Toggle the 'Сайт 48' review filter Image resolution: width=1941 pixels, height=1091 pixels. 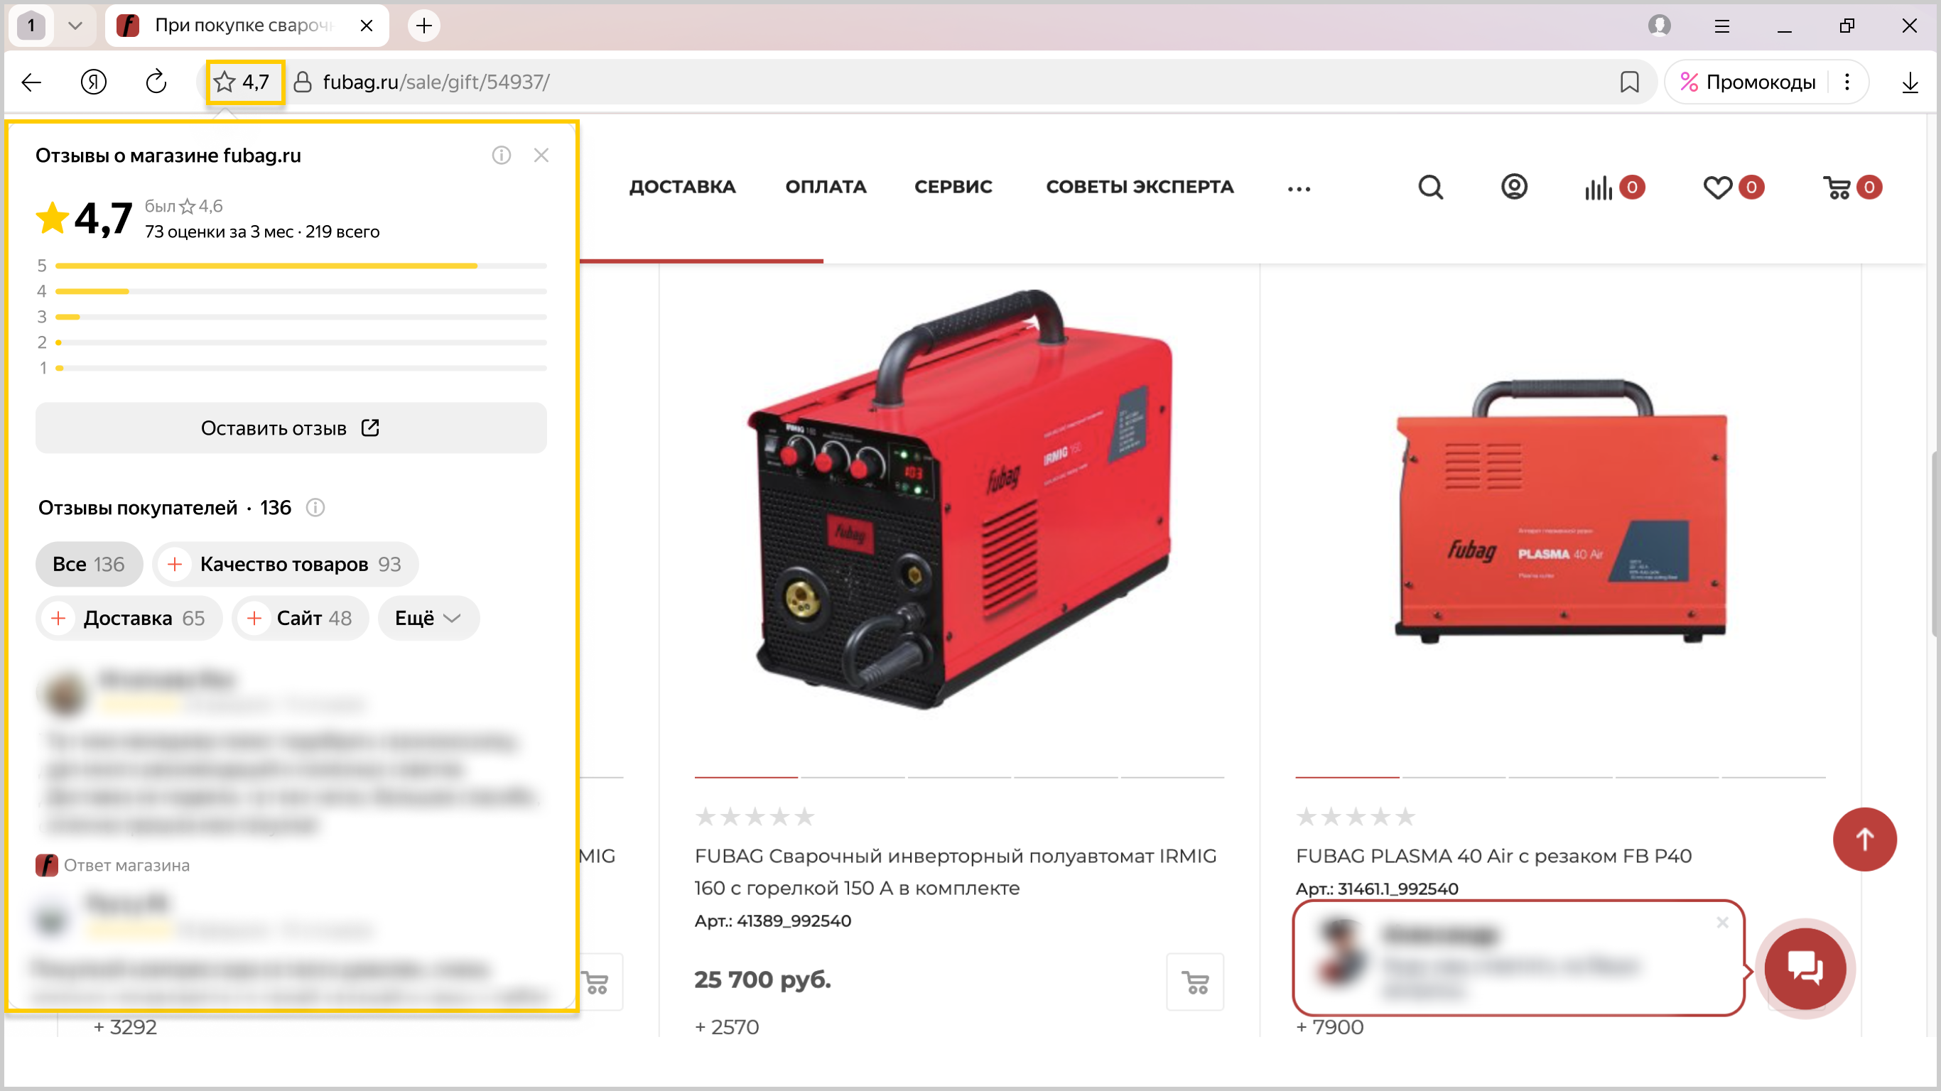point(300,618)
